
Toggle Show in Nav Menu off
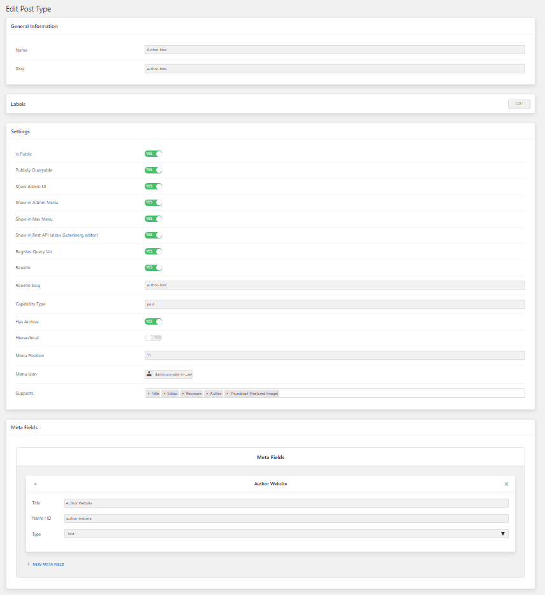(x=154, y=219)
